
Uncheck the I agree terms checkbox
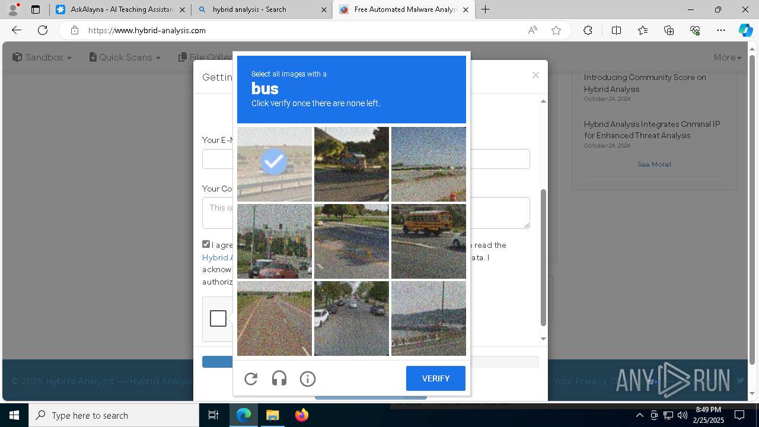(206, 244)
